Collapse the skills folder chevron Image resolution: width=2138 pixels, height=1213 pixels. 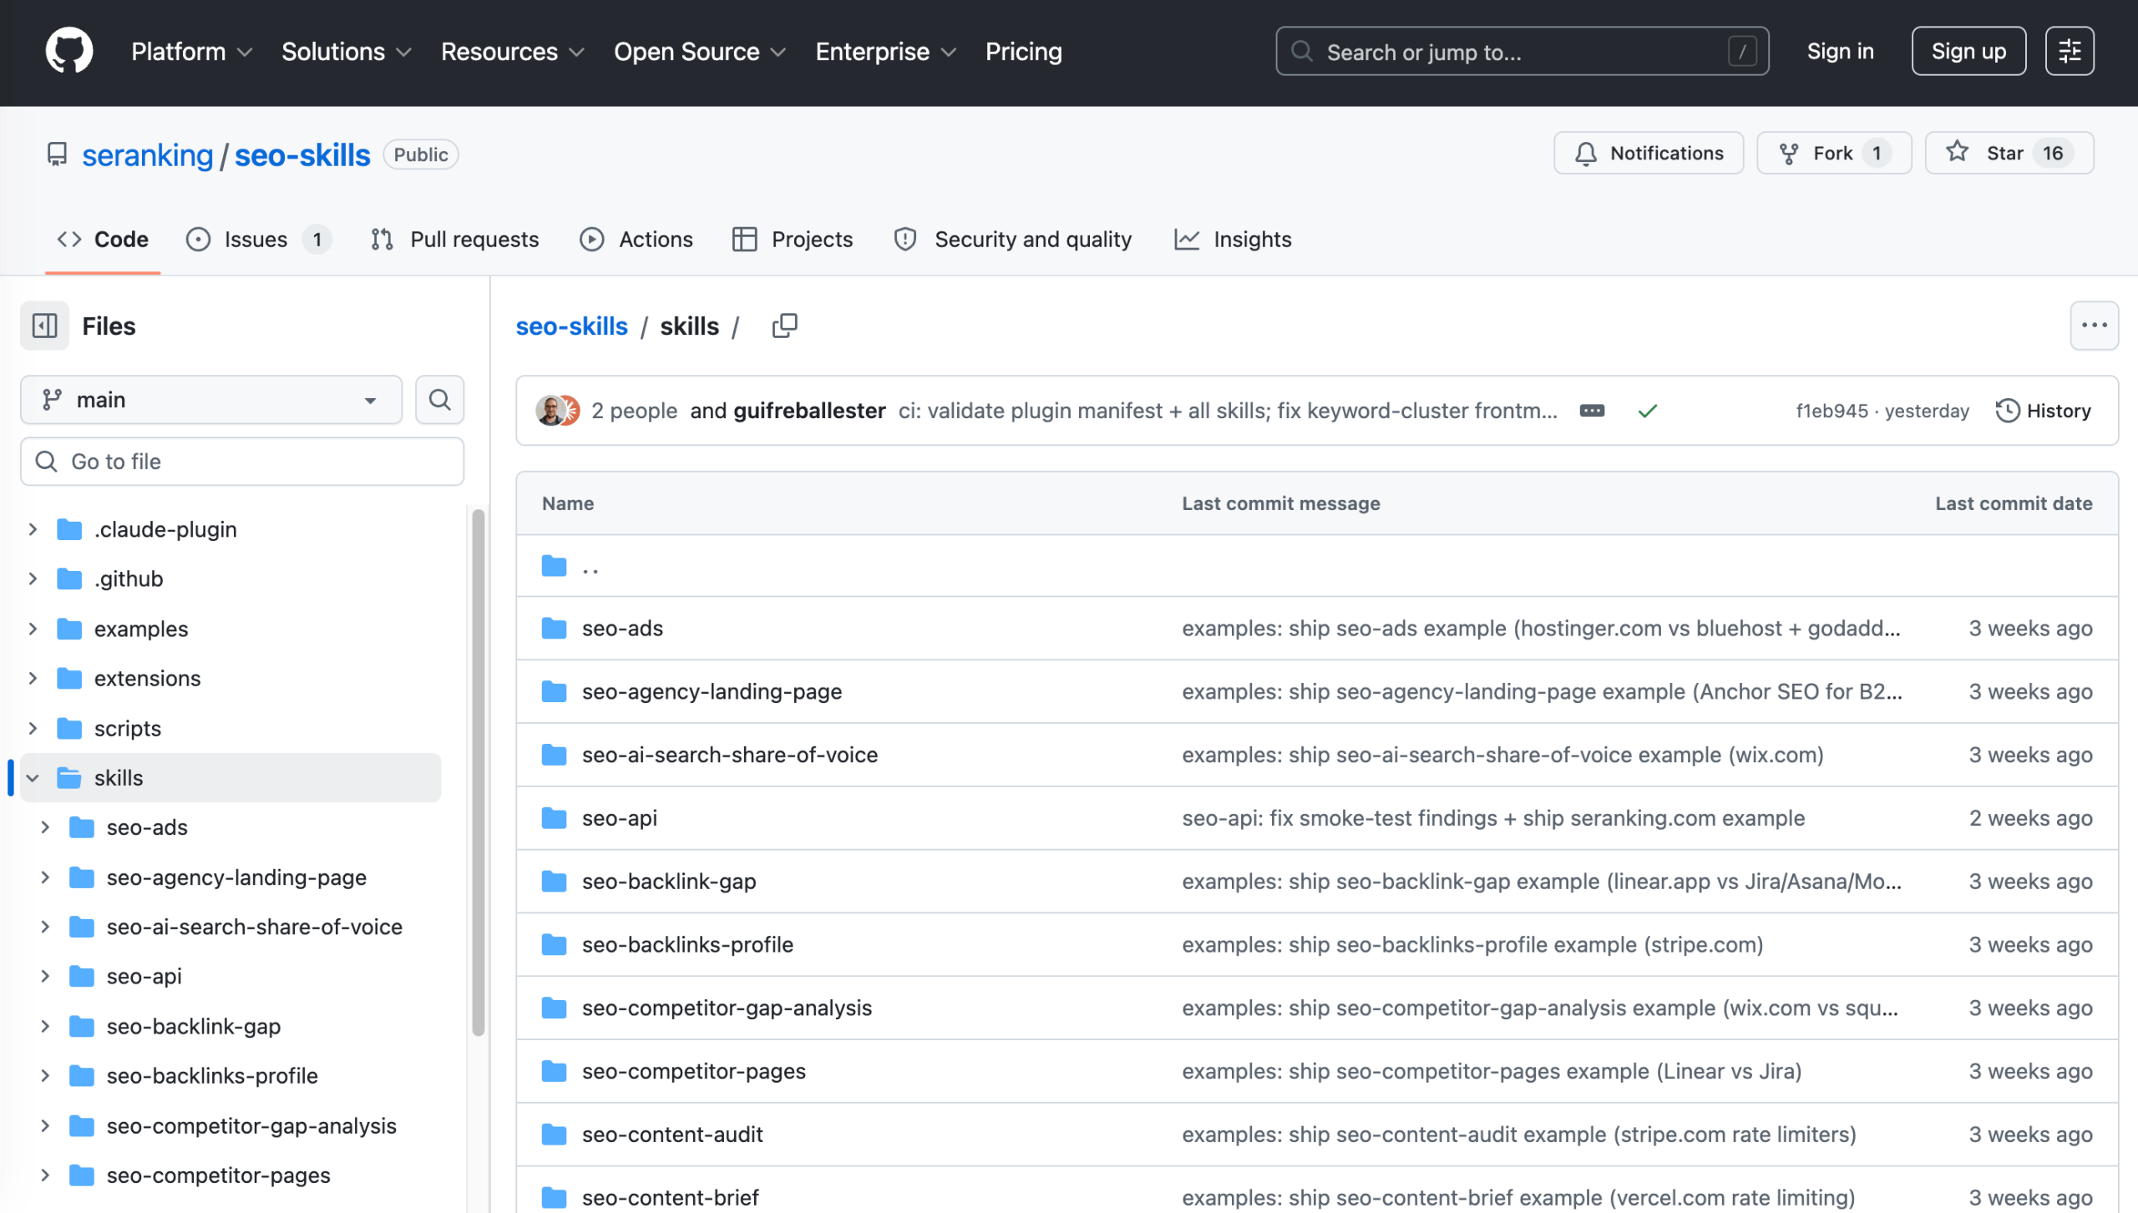coord(33,778)
